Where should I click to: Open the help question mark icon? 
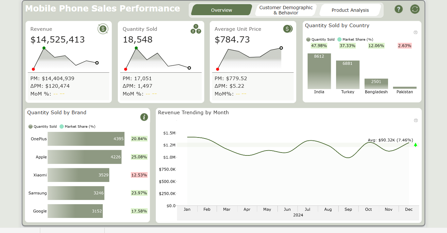[398, 9]
